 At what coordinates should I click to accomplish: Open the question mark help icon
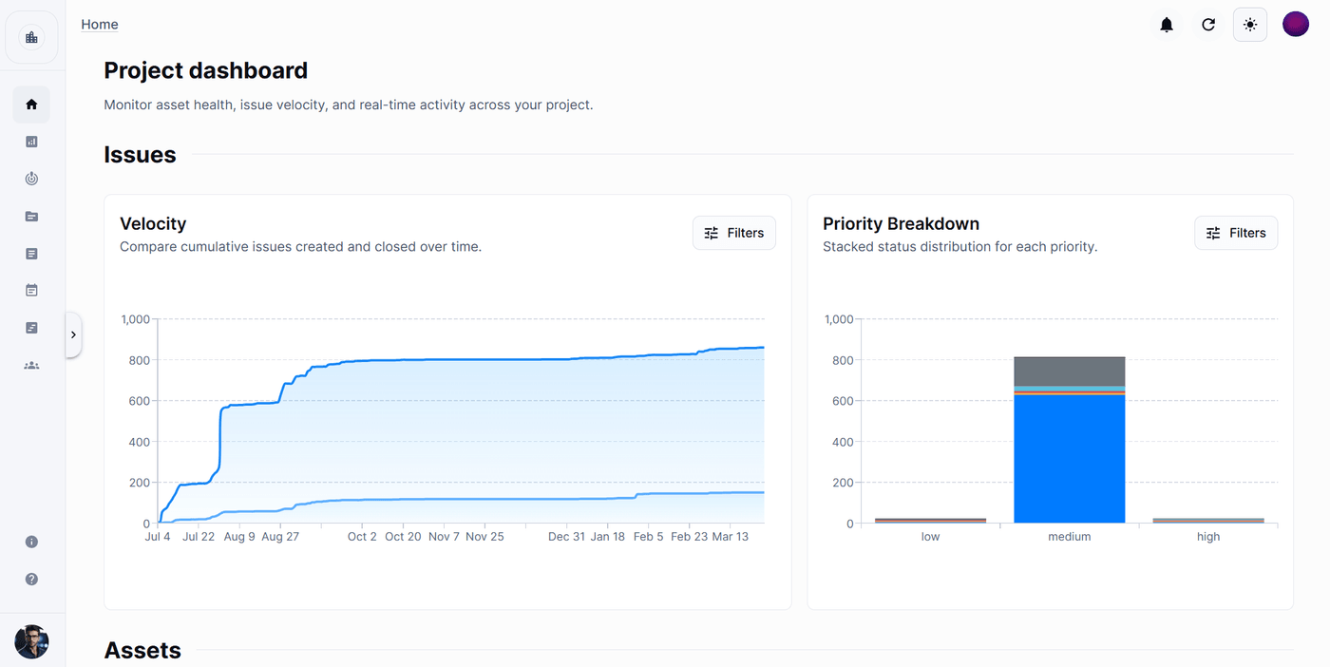point(31,579)
